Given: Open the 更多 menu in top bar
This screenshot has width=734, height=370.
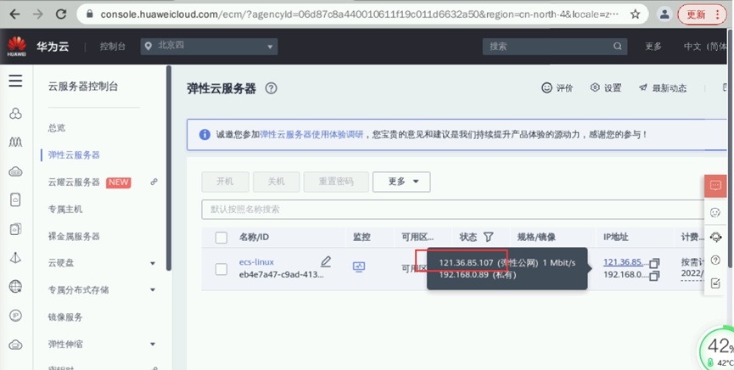Looking at the screenshot, I should click(x=653, y=47).
